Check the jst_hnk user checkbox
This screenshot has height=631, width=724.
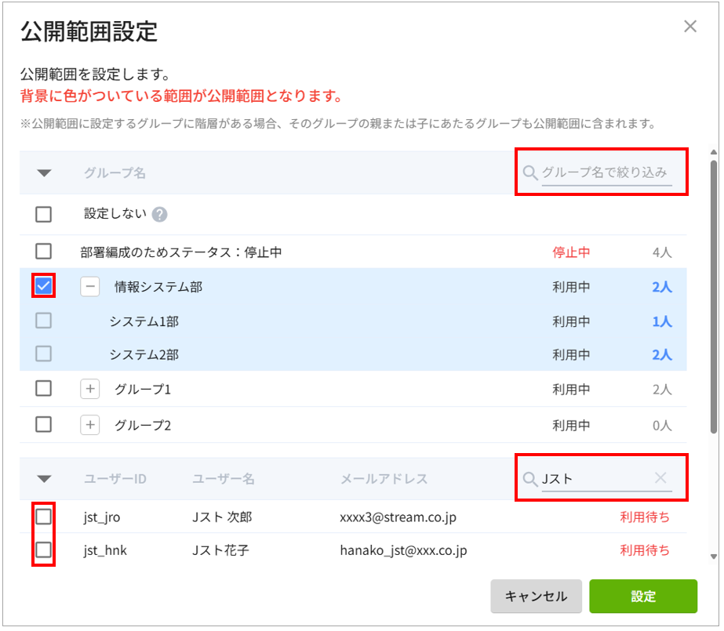click(43, 549)
